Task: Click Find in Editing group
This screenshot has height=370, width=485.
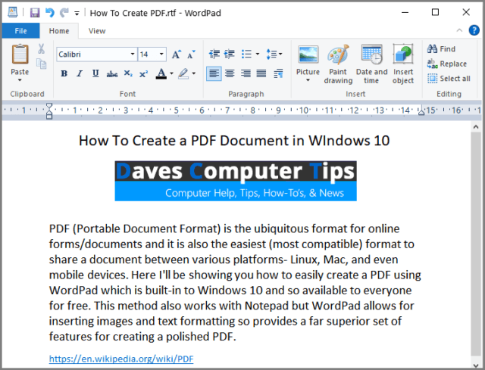Action: pyautogui.click(x=442, y=48)
